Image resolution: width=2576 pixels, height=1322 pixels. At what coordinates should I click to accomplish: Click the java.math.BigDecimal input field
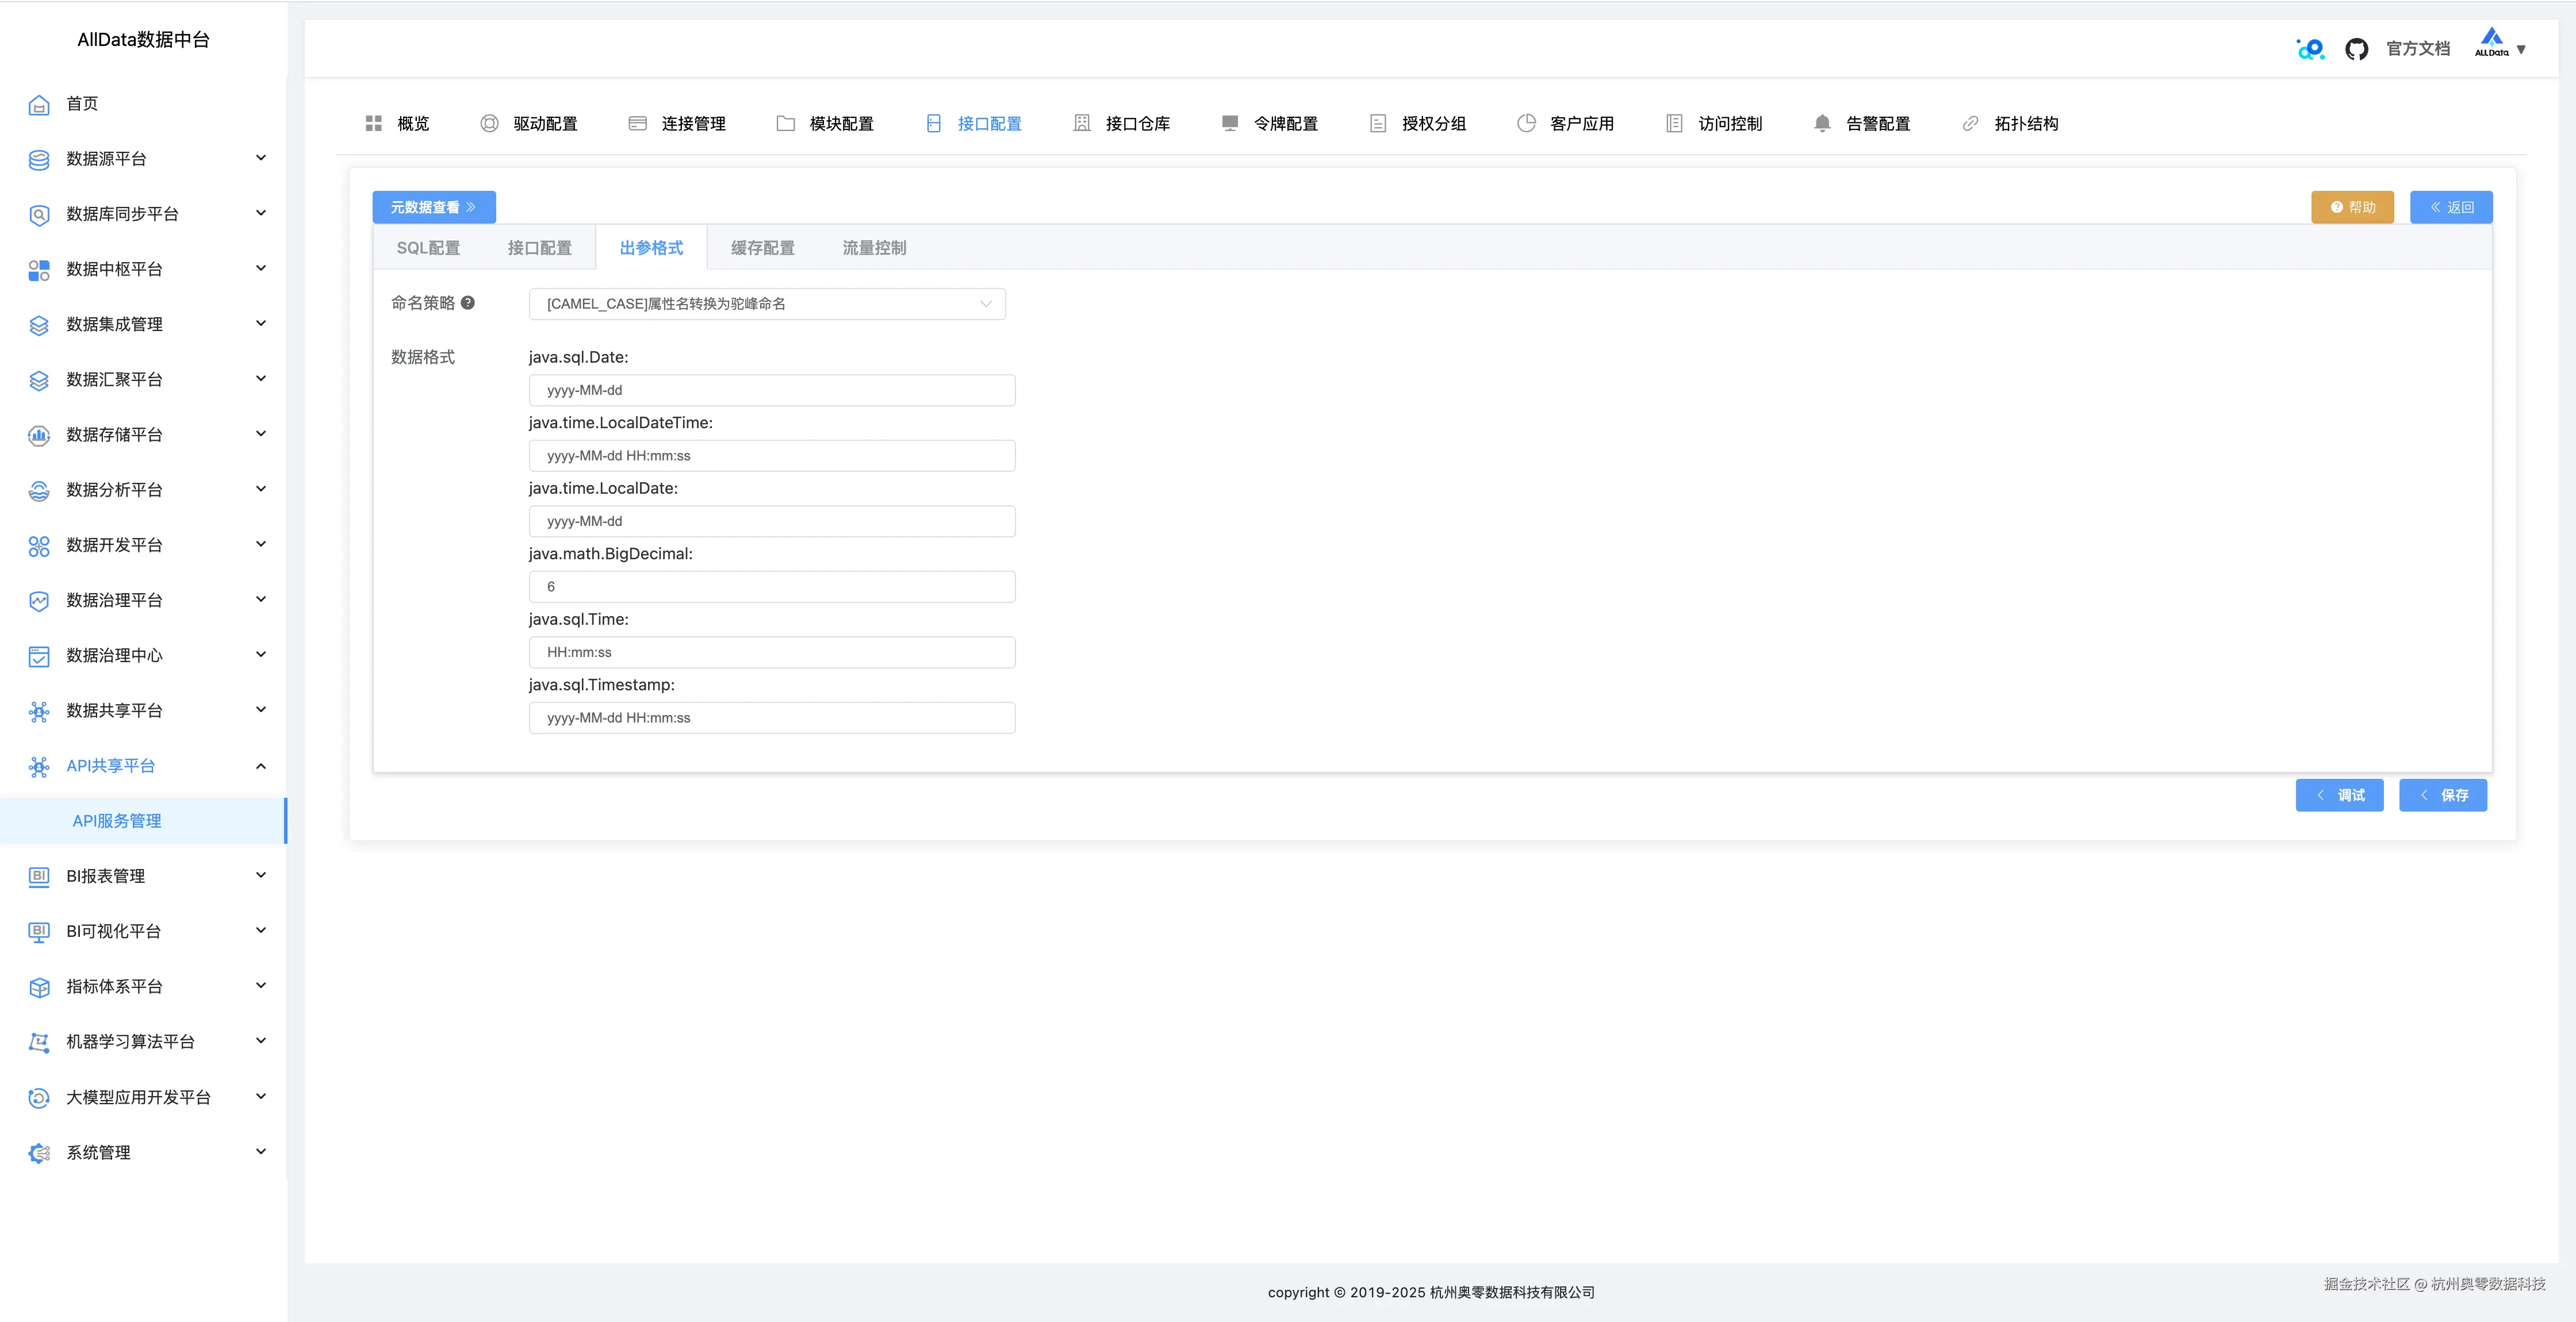point(772,587)
